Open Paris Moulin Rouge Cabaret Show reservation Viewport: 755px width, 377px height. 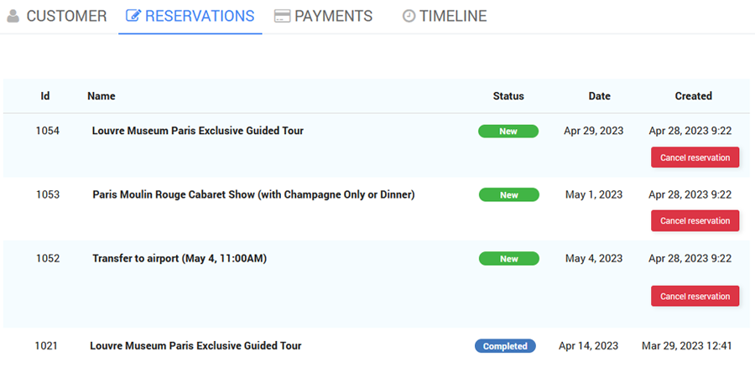253,194
